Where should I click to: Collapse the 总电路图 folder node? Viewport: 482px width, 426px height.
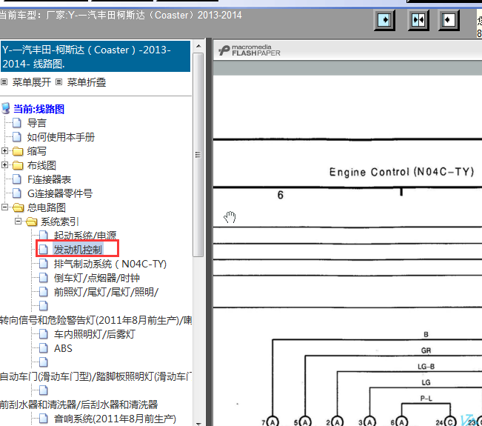click(4, 207)
